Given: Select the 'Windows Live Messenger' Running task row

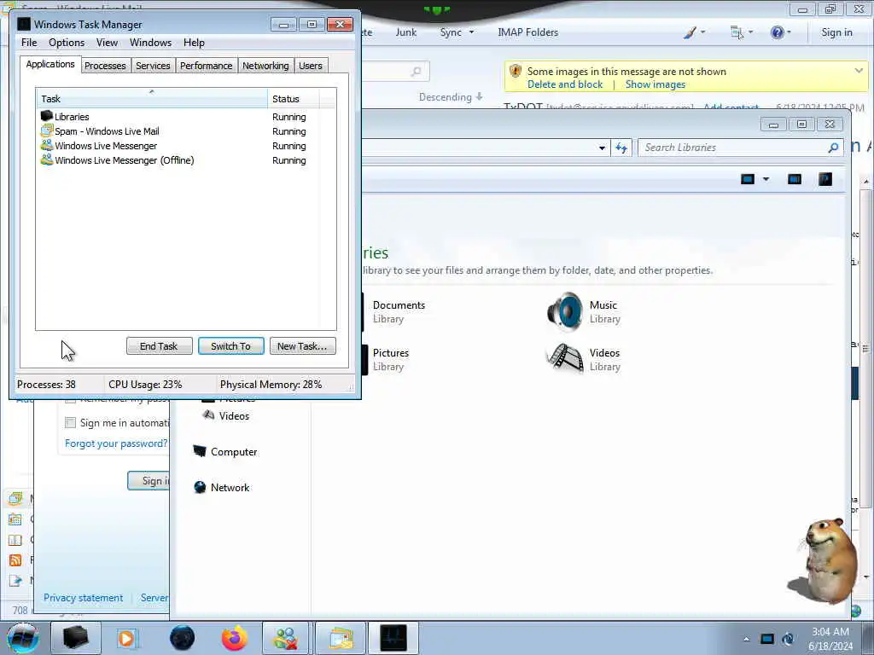Looking at the screenshot, I should coord(185,145).
